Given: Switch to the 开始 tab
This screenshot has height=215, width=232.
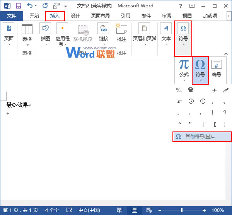Looking at the screenshot, I should pyautogui.click(x=34, y=16).
